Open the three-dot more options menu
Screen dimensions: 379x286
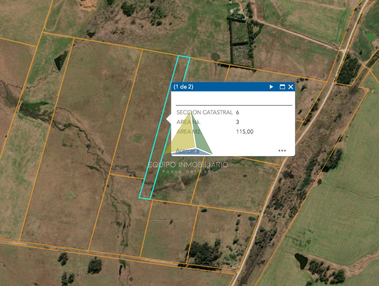coord(282,151)
